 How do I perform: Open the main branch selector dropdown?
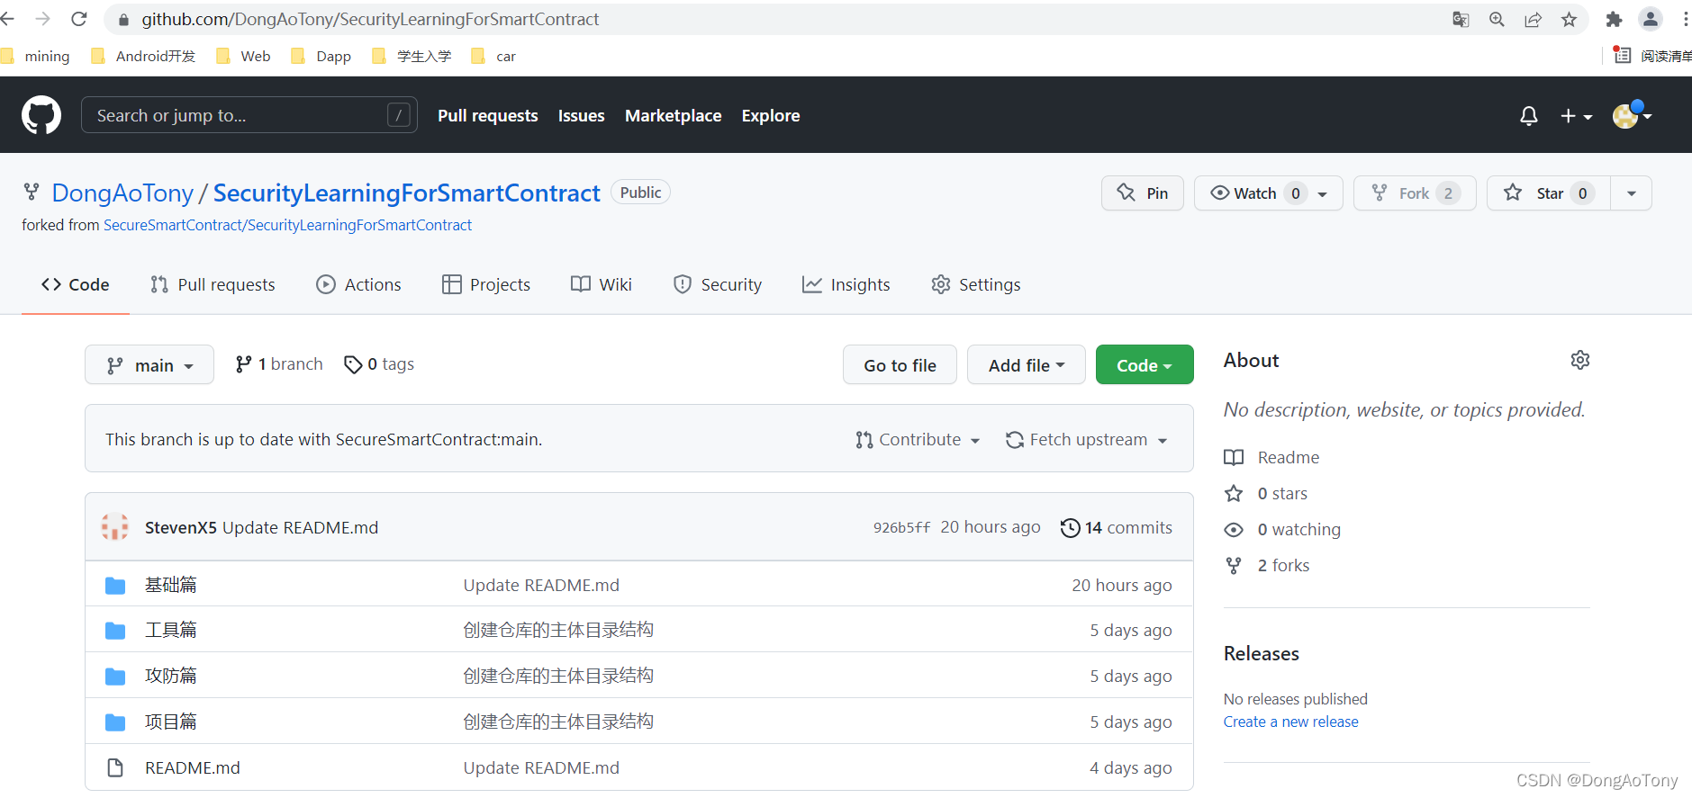coord(149,365)
